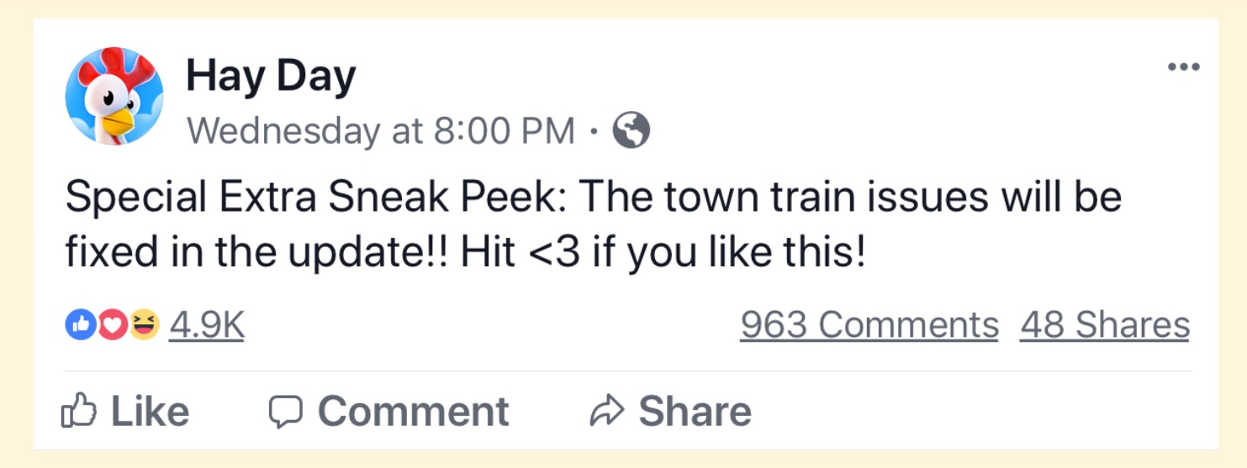Click the Wednesday at 8:00 PM timestamp
The width and height of the screenshot is (1247, 468).
380,131
